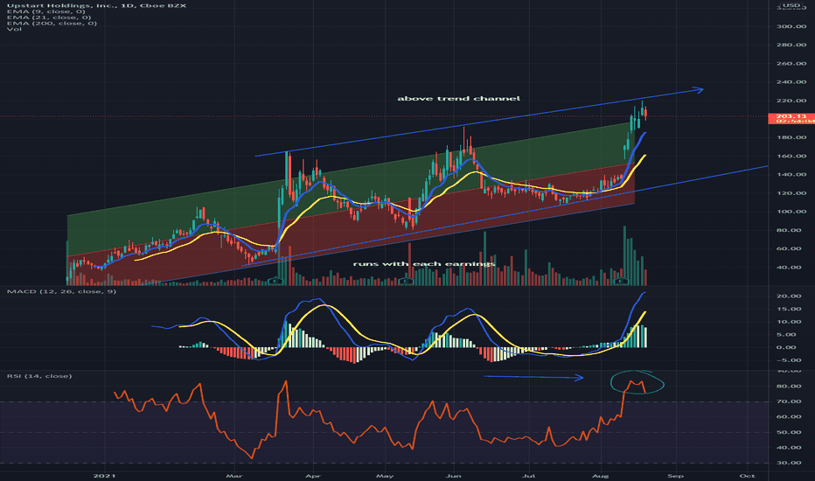Select the 'runs with each earnings' annotation
Screen dimensions: 815x481
(x=424, y=263)
